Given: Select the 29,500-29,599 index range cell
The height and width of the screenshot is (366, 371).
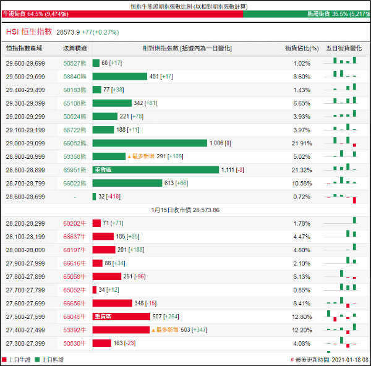Looking at the screenshot, I should pos(25,77).
